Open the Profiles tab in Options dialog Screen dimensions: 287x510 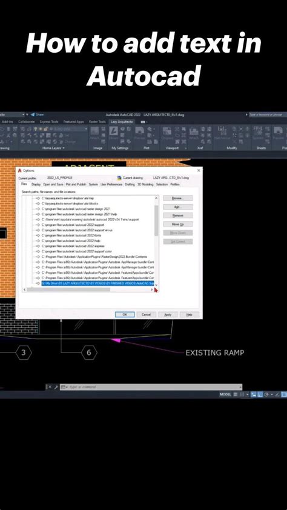coord(174,184)
